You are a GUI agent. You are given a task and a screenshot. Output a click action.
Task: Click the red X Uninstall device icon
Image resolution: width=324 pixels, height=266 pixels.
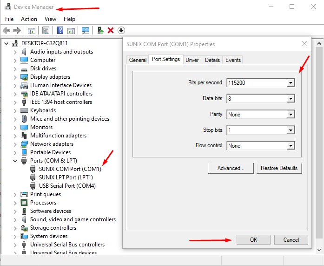coord(111,30)
